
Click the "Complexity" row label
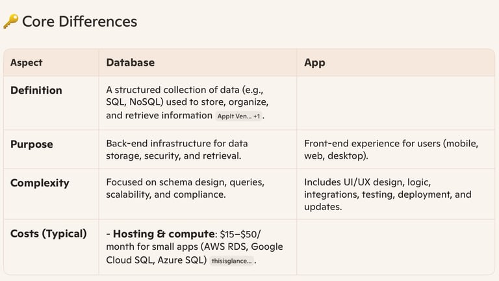pyautogui.click(x=40, y=183)
